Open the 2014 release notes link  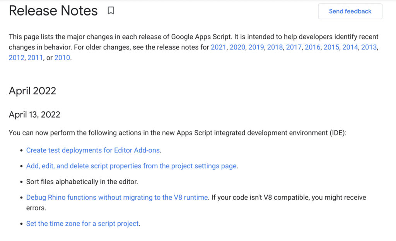[350, 47]
